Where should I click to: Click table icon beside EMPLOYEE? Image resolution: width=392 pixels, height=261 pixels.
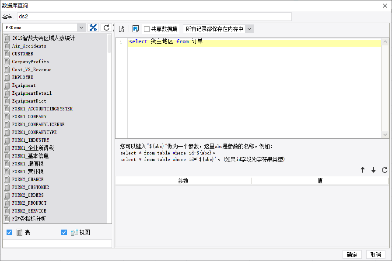(x=7, y=77)
